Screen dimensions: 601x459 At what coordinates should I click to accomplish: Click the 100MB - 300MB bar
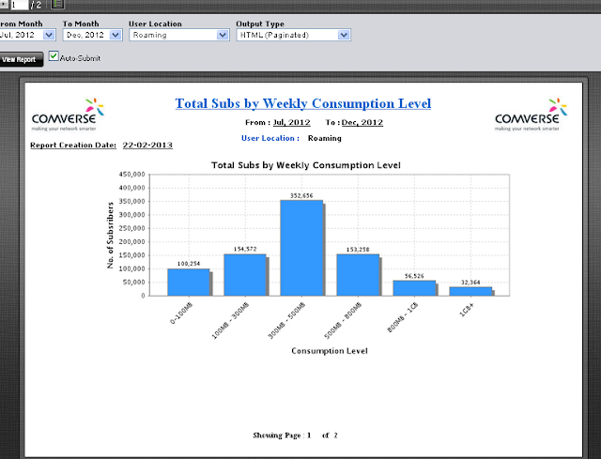[245, 275]
